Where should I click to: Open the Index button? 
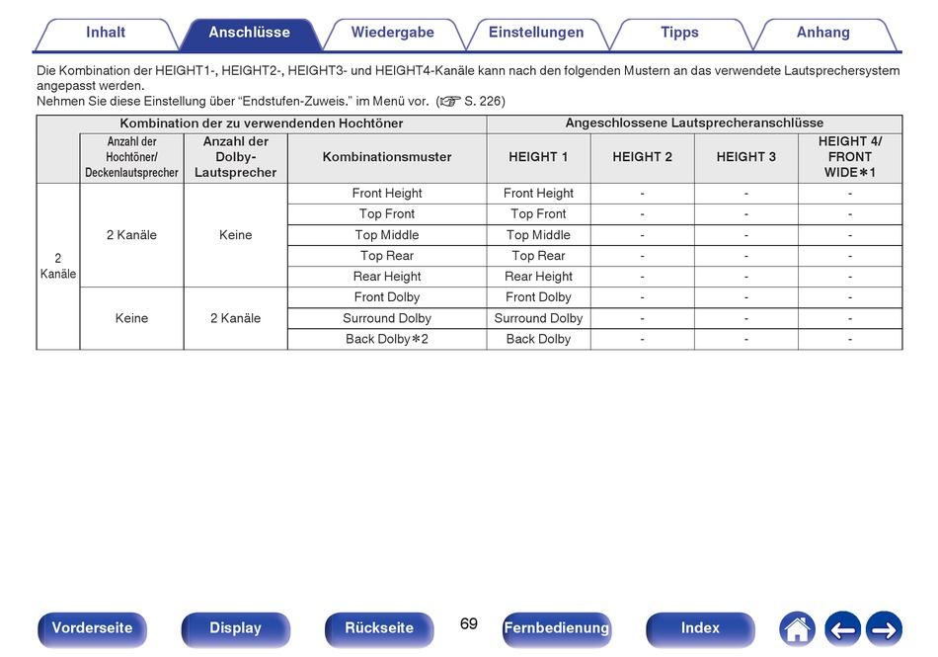[x=700, y=629]
